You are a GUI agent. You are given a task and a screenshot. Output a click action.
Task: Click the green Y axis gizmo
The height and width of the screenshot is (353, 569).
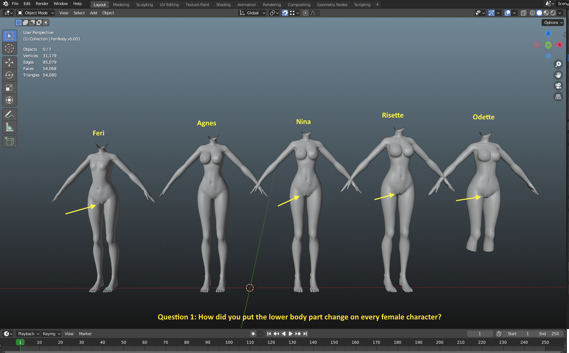pos(548,45)
